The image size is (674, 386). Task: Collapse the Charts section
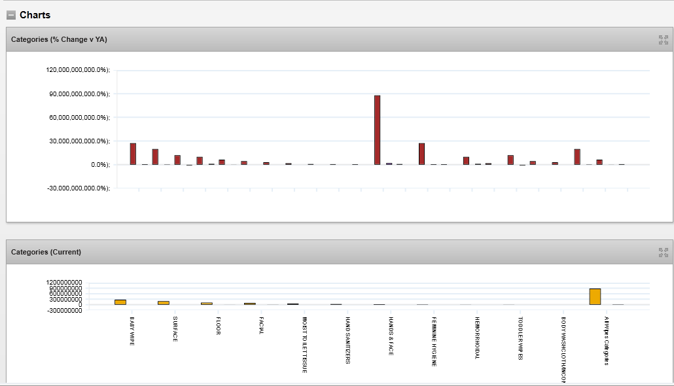[x=11, y=15]
